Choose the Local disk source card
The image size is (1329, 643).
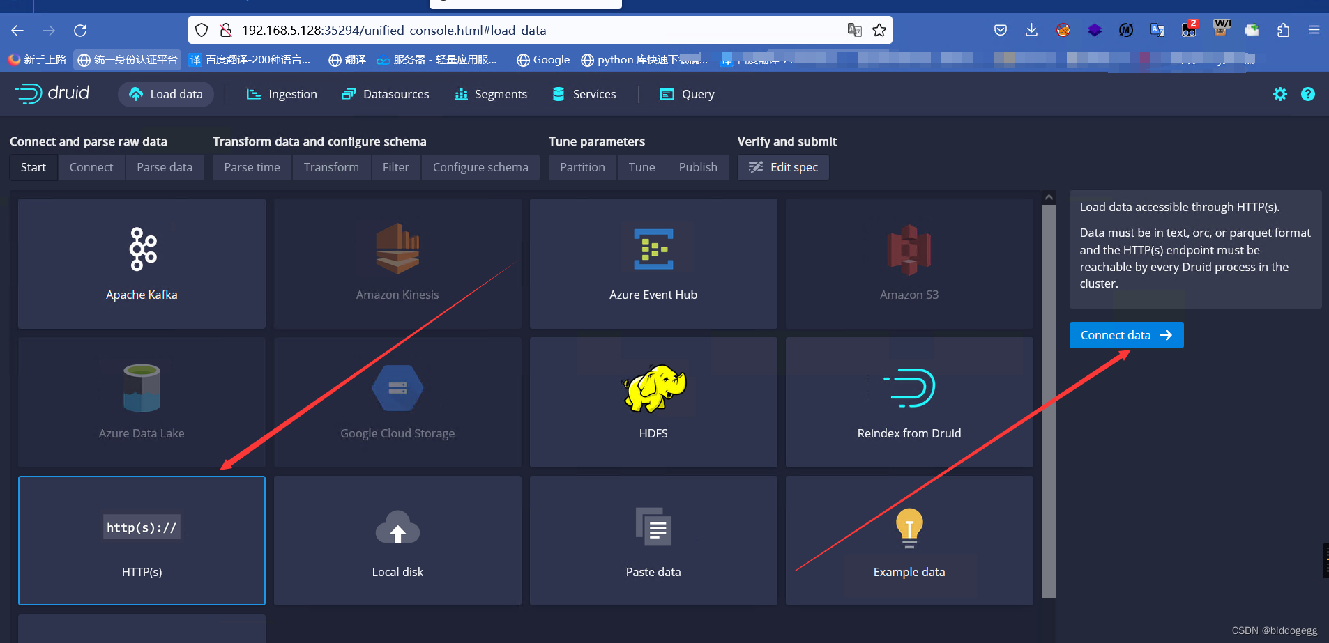[x=397, y=541]
